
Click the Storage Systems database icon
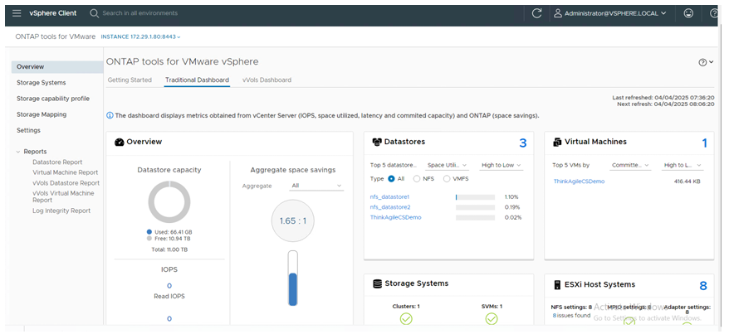tap(378, 283)
